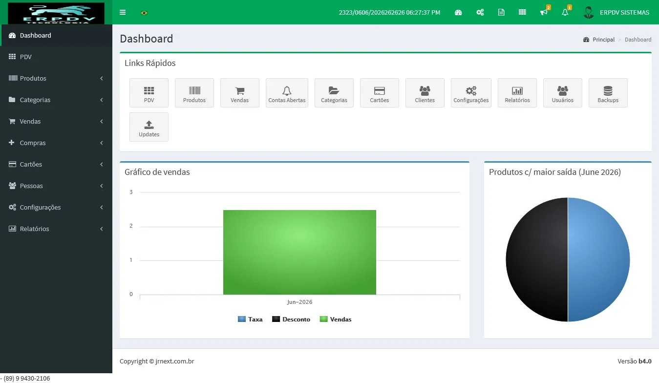659x383 pixels.
Task: Click the sidebar Relatórios chart icon
Action: pyautogui.click(x=12, y=229)
